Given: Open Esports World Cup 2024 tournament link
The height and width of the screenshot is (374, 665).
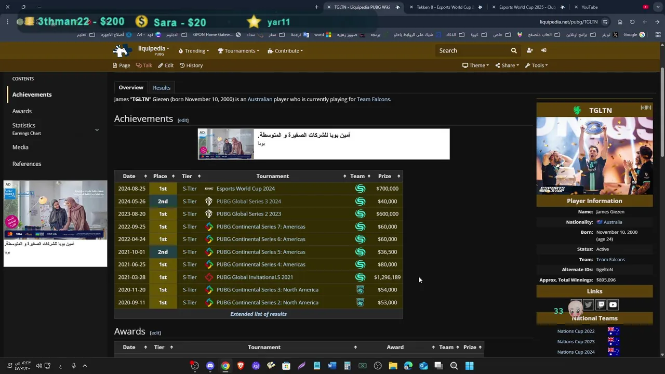Looking at the screenshot, I should pyautogui.click(x=246, y=189).
